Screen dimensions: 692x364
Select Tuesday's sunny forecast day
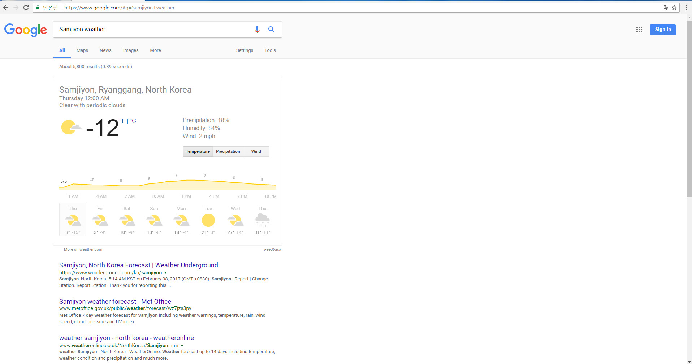click(x=208, y=220)
